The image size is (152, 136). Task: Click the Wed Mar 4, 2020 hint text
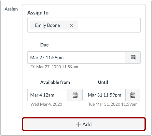point(47,104)
